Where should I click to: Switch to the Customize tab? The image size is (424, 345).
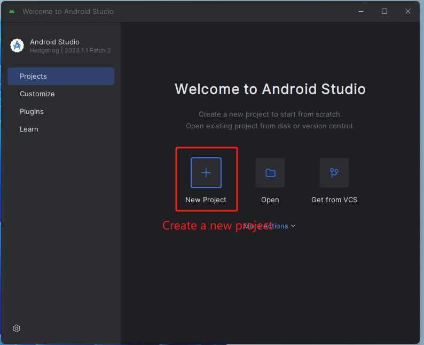click(x=61, y=94)
